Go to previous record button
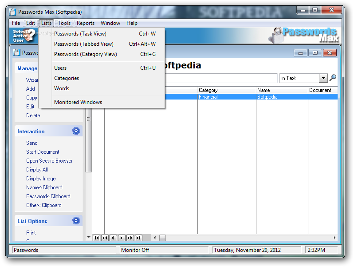Image resolution: width=354 pixels, height=267 pixels. 113,238
